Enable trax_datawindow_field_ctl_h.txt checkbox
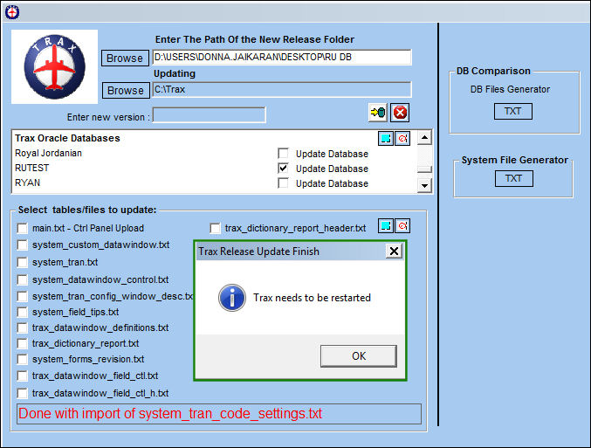Viewport: 591px width, 448px height. pyautogui.click(x=22, y=393)
